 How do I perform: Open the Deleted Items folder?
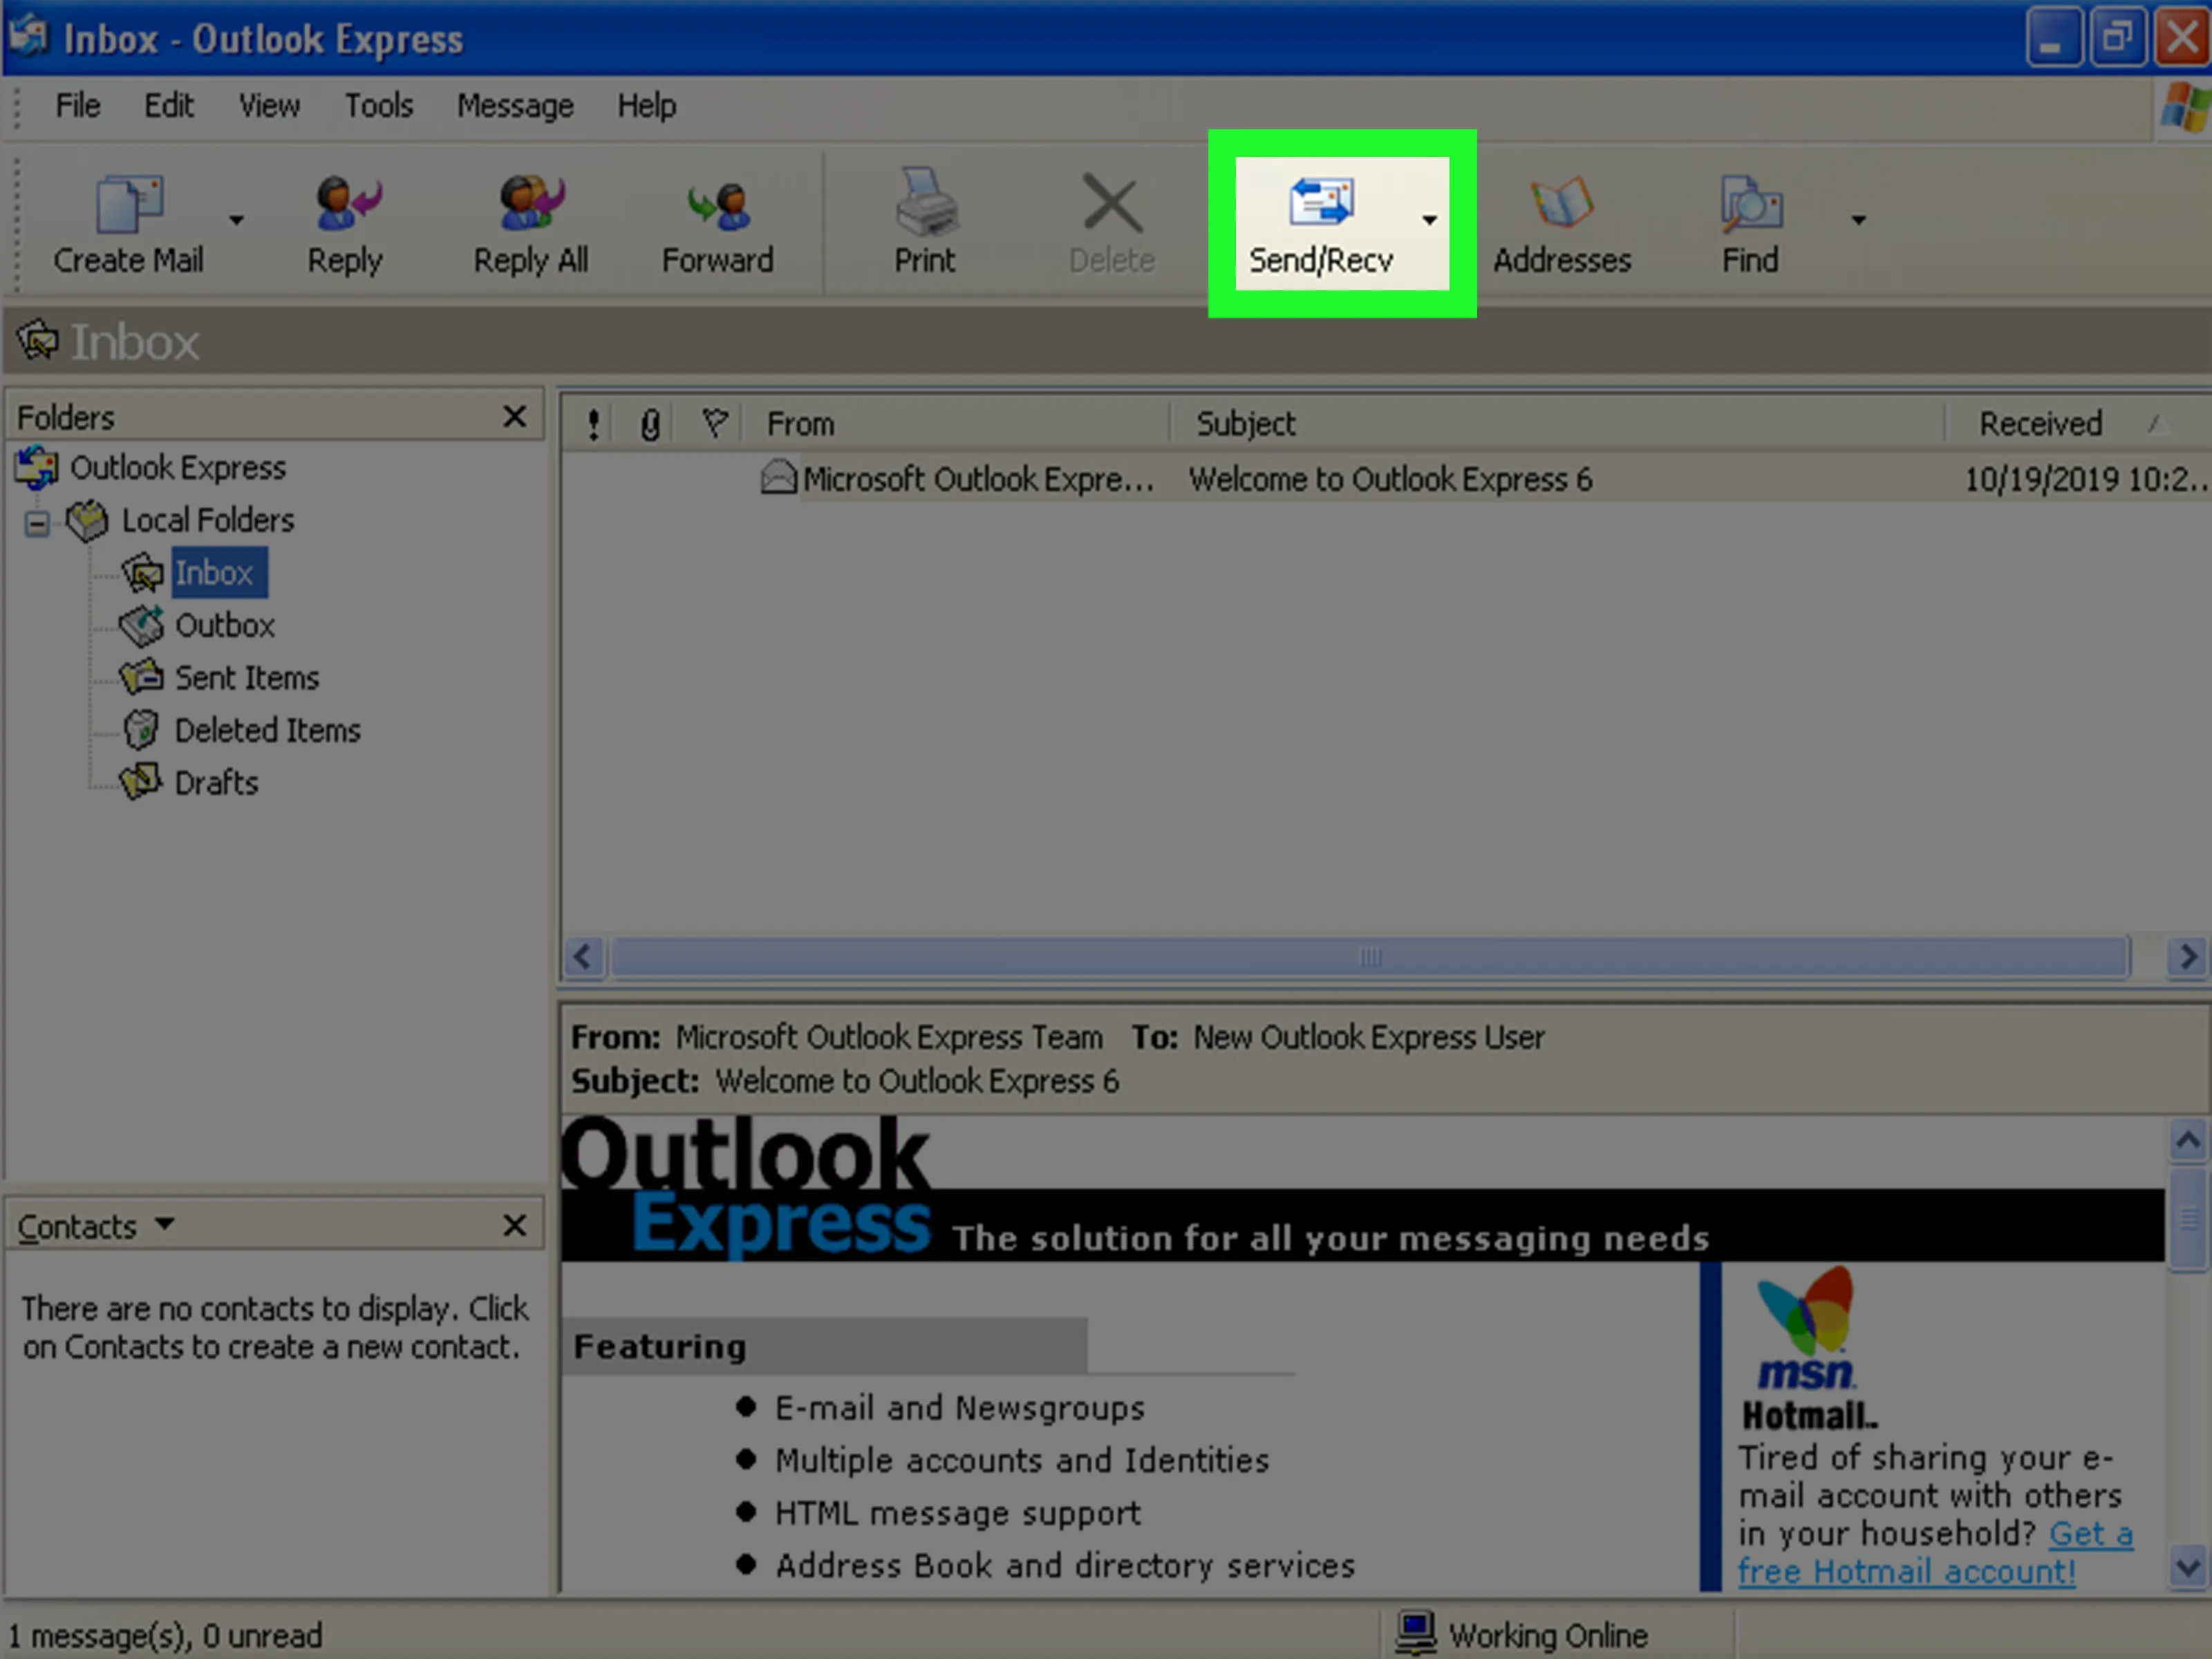pyautogui.click(x=267, y=731)
